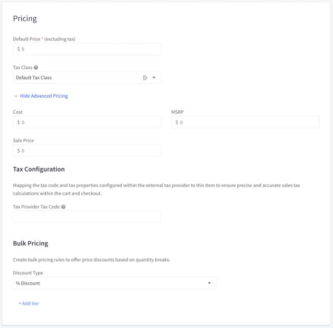Viewport: 333px width, 328px height.
Task: Click the dollar sign in the MSRP field
Action: 177,123
